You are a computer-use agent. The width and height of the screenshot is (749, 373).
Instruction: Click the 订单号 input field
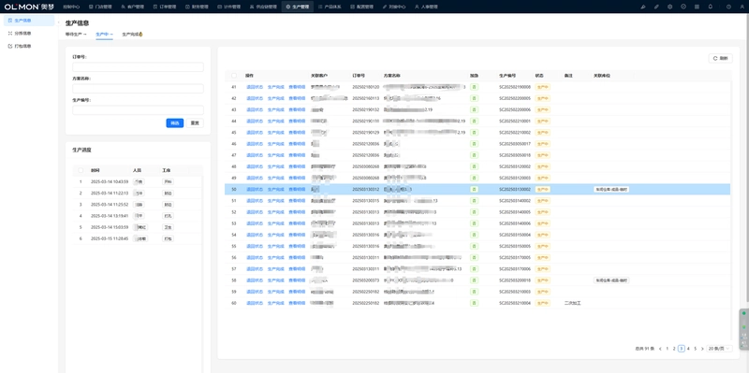click(138, 66)
